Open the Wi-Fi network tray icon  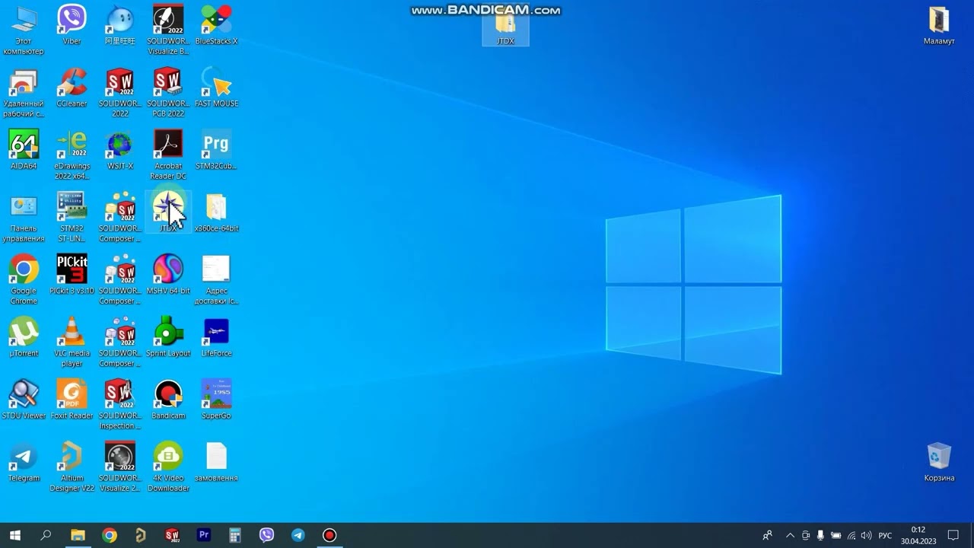click(x=851, y=535)
